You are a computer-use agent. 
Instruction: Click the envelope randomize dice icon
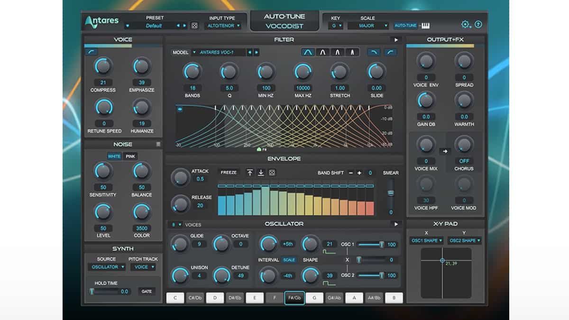pos(272,173)
